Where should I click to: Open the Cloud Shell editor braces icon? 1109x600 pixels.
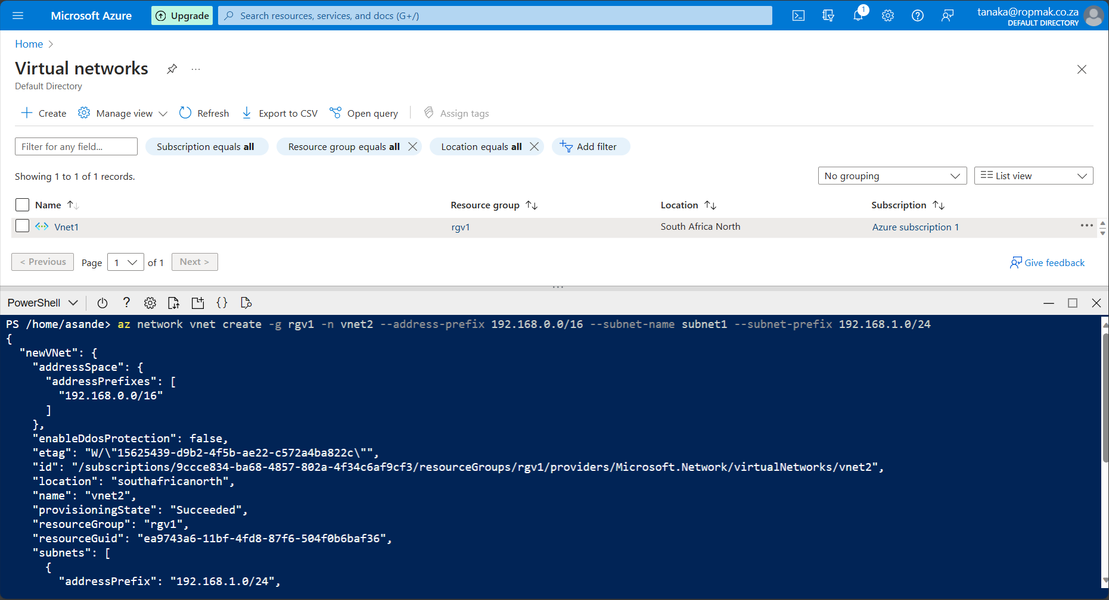click(x=222, y=302)
